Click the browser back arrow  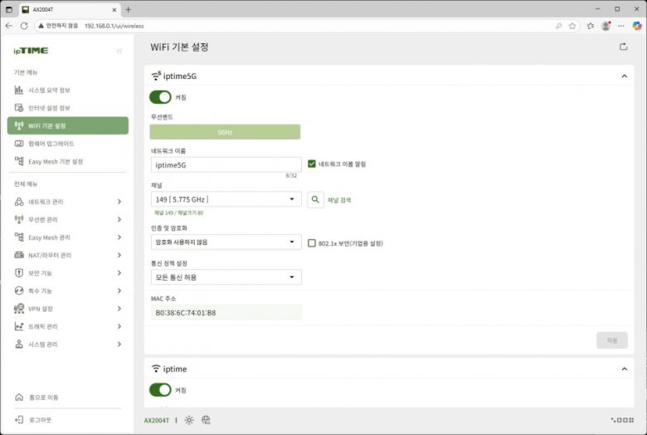(9, 26)
